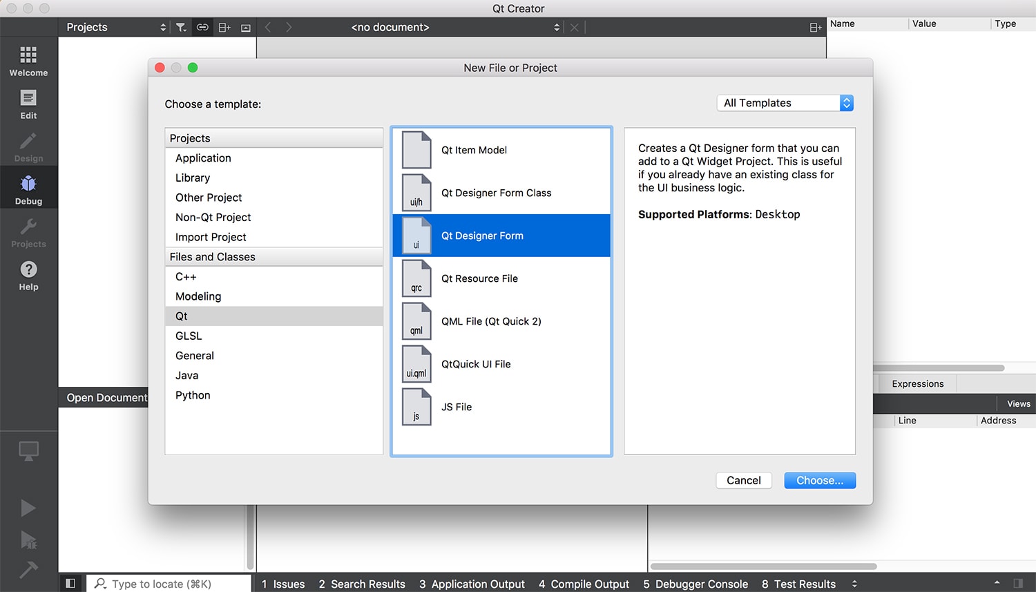Image resolution: width=1036 pixels, height=592 pixels.
Task: Expand the no document file selector
Action: tap(456, 27)
